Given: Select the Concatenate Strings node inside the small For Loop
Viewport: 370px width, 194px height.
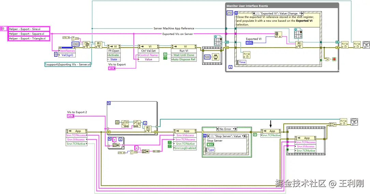Looking at the screenshot, I should coord(116,145).
